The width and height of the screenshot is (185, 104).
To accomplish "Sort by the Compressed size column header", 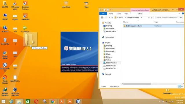I will tap(180, 22).
